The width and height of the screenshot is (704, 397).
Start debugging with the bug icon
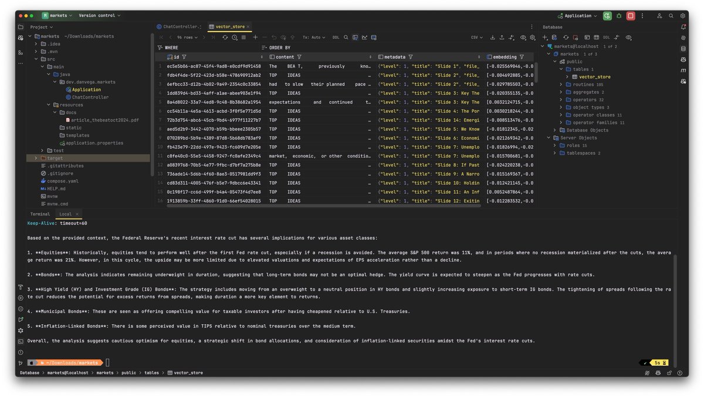[619, 16]
